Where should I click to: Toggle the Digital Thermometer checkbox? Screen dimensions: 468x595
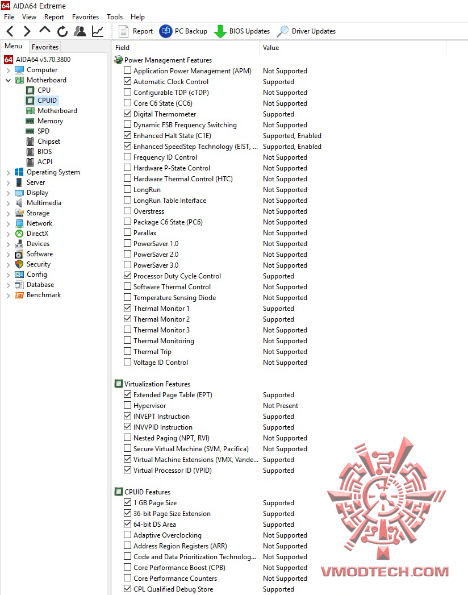click(127, 114)
